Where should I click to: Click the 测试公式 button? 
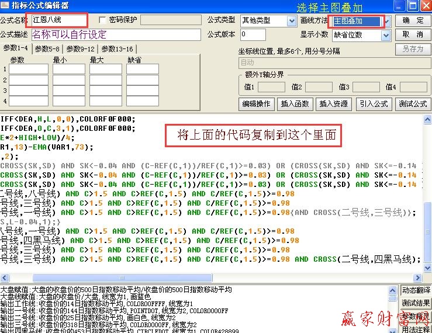click(x=413, y=104)
